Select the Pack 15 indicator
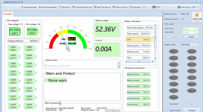203x112 pixels. 192,91
